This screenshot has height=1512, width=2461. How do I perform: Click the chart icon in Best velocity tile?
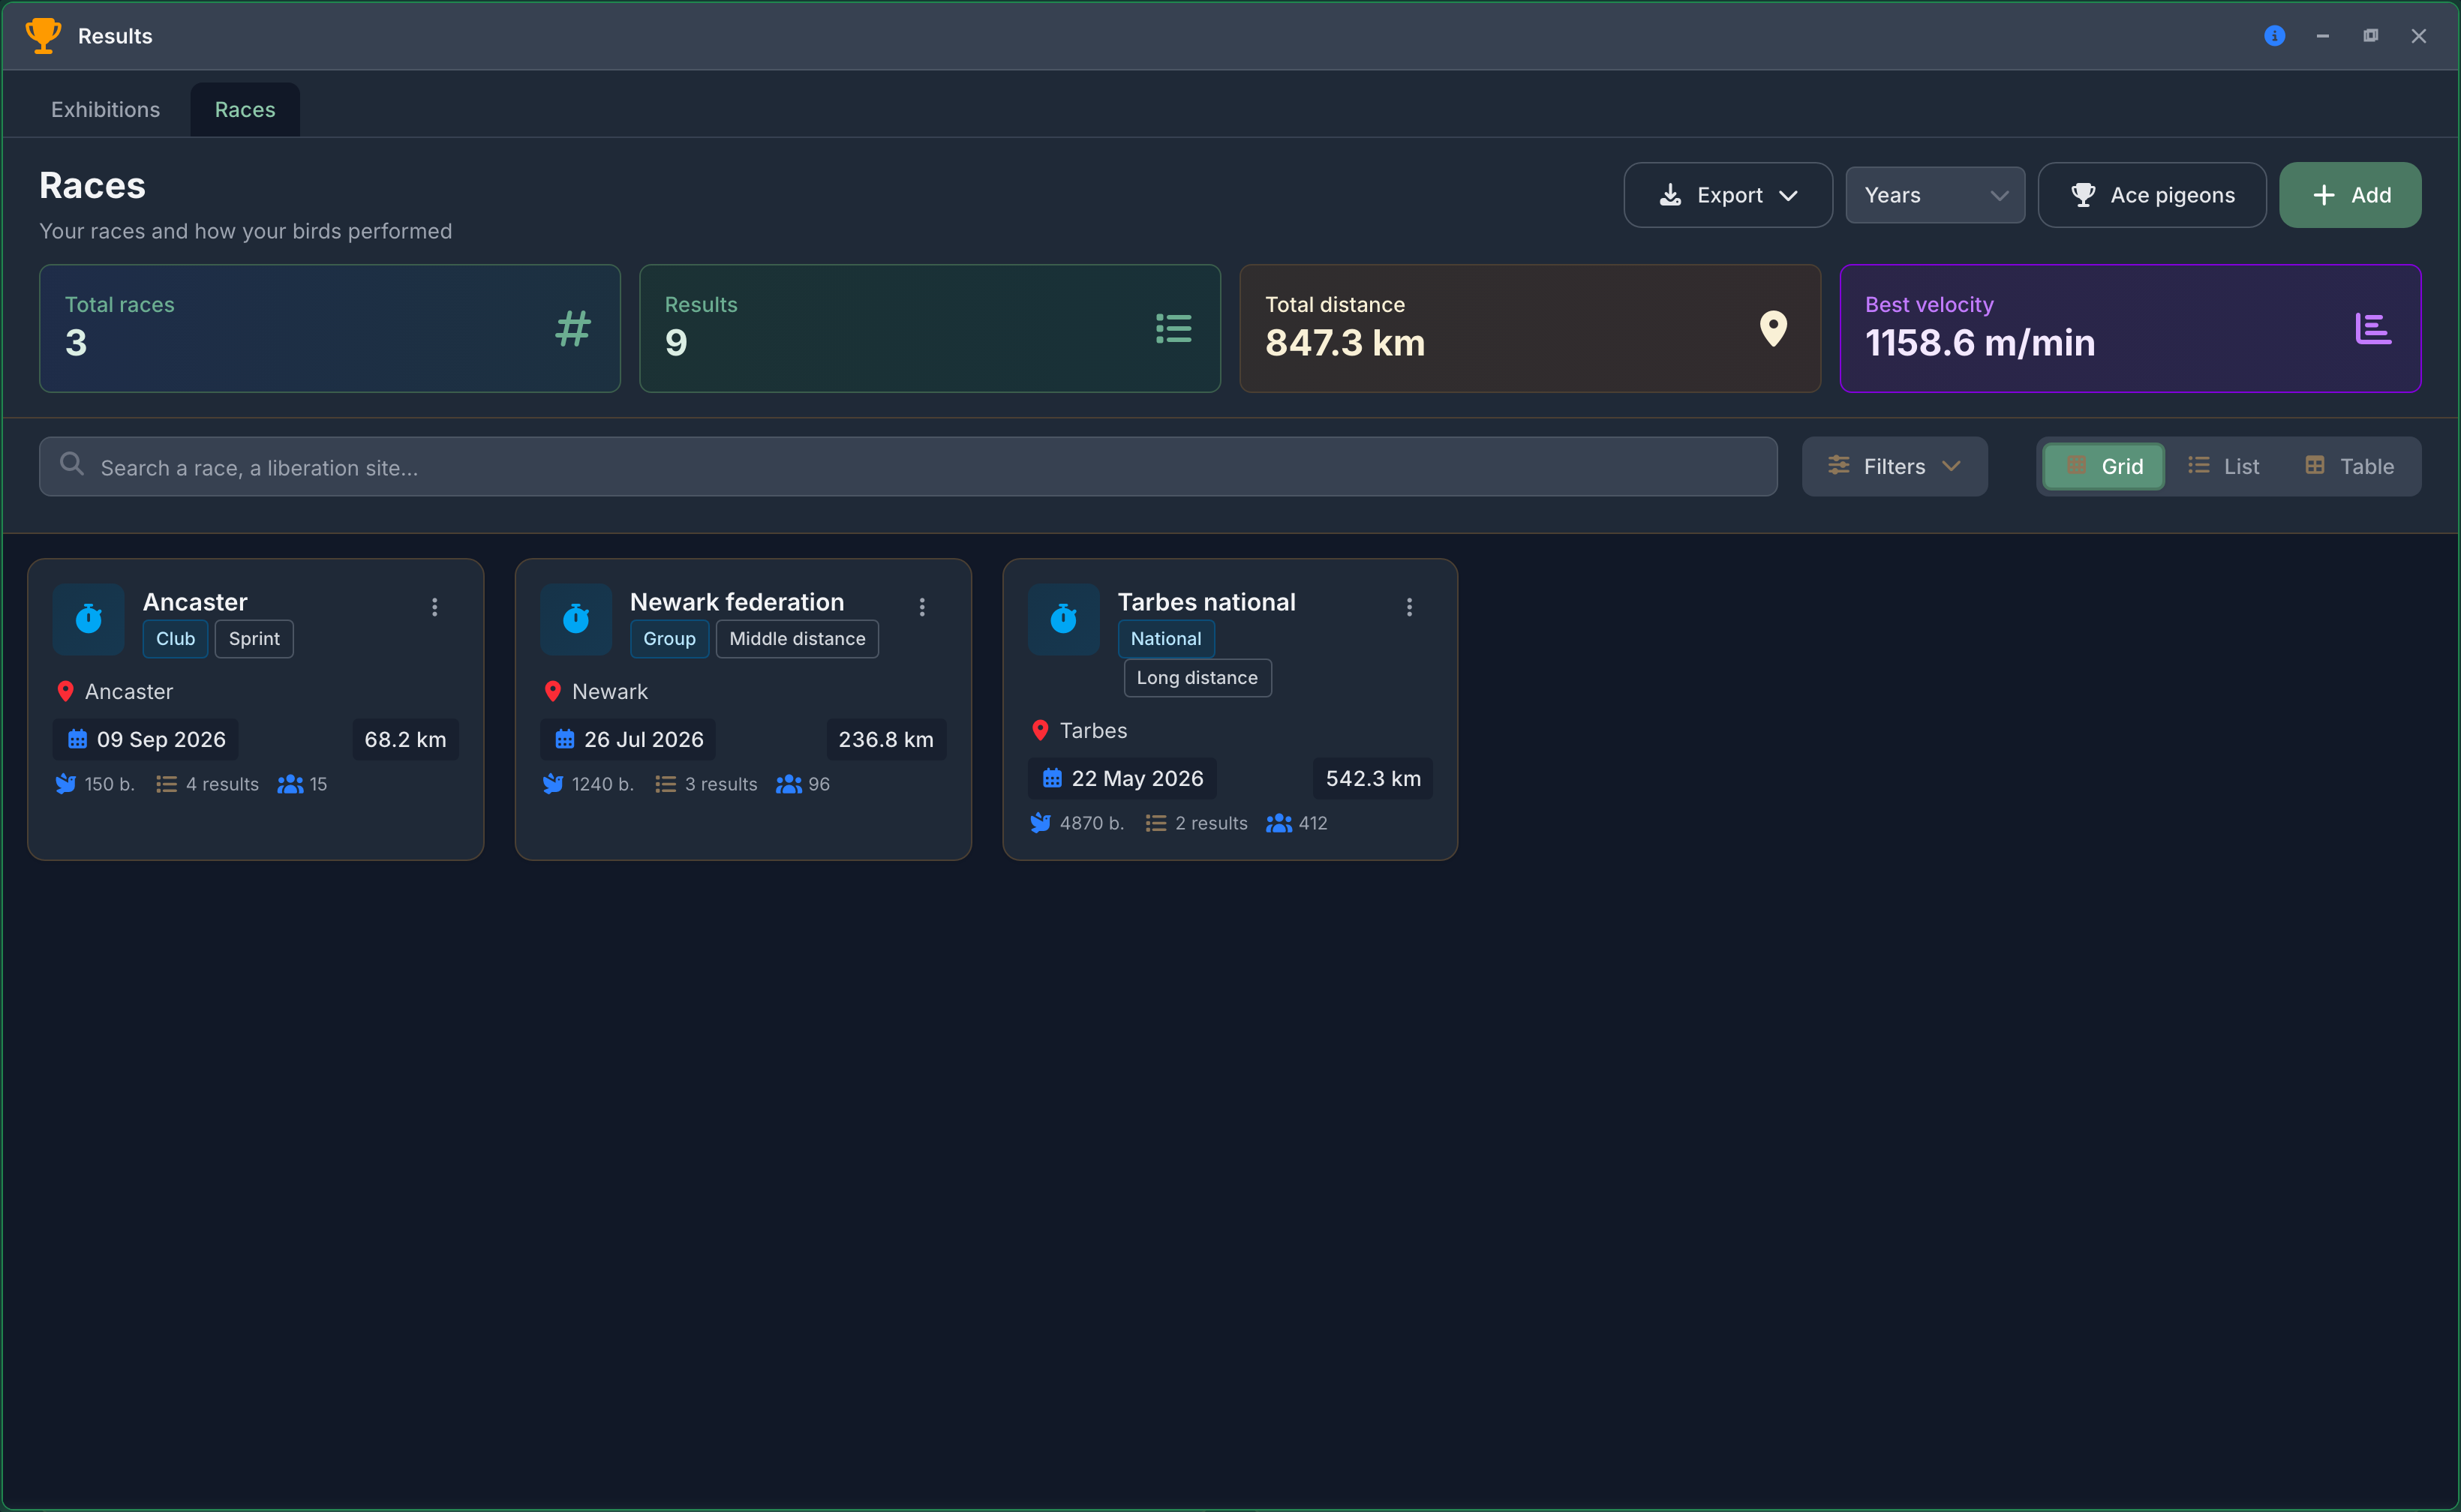point(2373,328)
